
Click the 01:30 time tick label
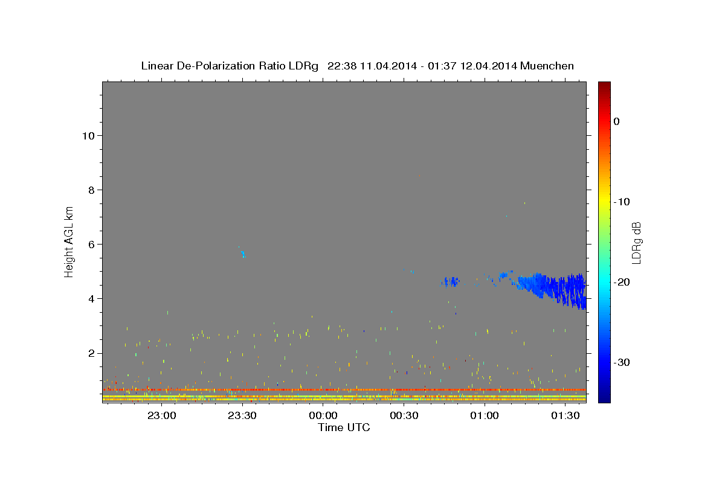pos(565,415)
